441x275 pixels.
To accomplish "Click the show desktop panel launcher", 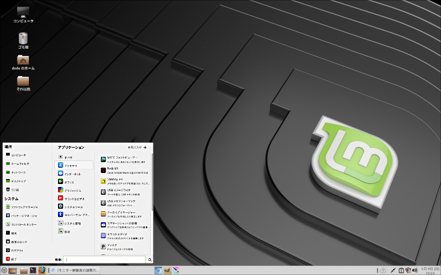I will tap(13, 271).
